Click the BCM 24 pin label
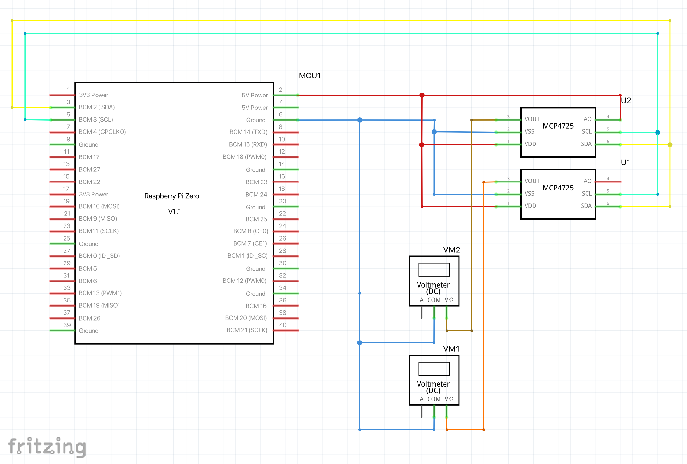The image size is (687, 464). (256, 195)
